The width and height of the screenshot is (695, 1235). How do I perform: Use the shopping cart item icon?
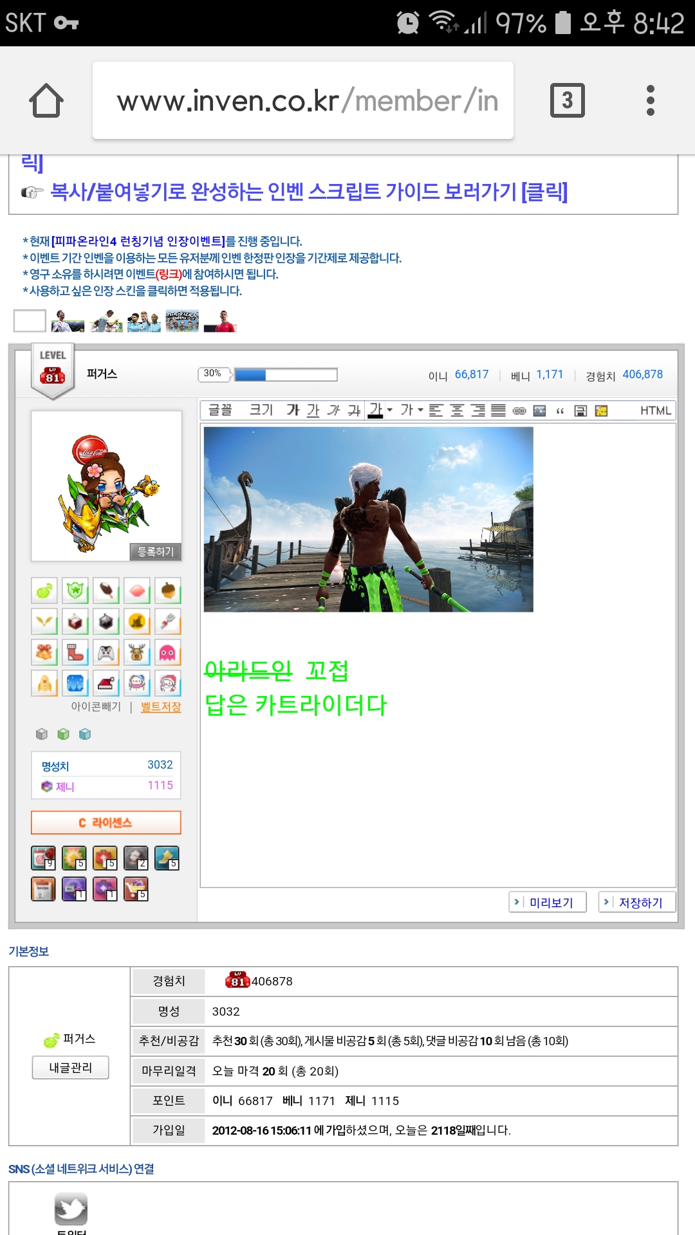pyautogui.click(x=136, y=889)
